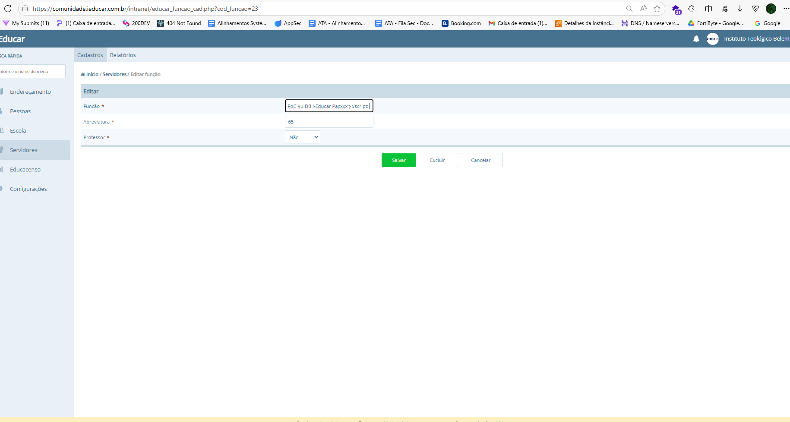
Task: Open Configurações in the sidebar
Action: [x=28, y=189]
